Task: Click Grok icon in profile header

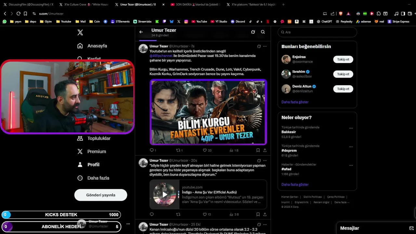Action: coord(253,32)
